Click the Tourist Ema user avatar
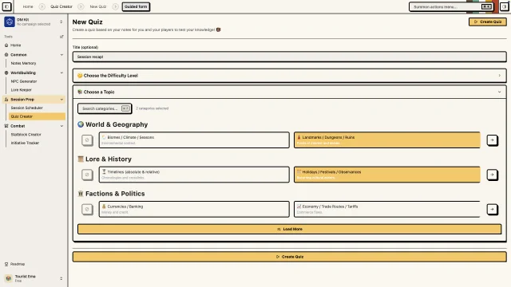511x287 pixels. tap(9, 278)
